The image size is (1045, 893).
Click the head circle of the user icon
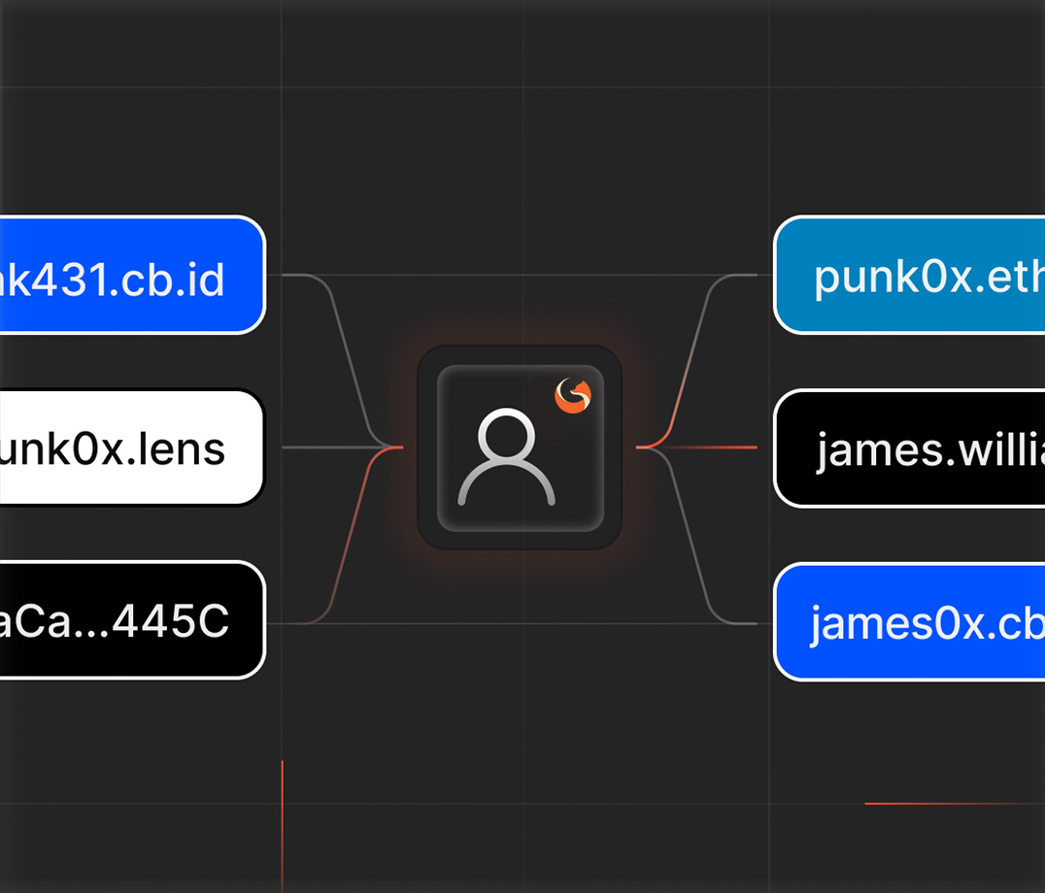click(507, 435)
